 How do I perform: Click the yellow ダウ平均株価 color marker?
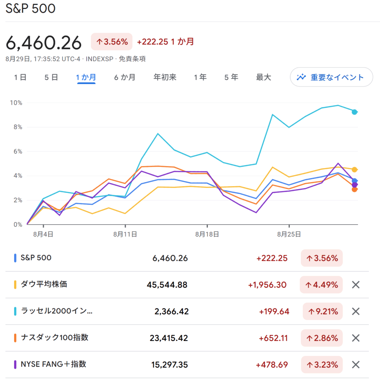15,285
